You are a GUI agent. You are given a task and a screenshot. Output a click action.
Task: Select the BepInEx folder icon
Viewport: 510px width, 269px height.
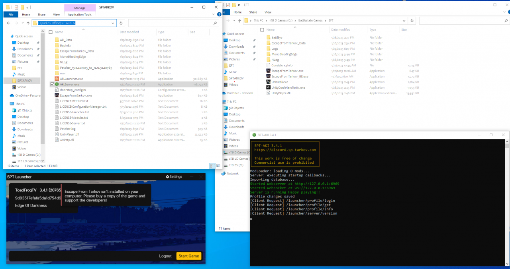pyautogui.click(x=57, y=45)
